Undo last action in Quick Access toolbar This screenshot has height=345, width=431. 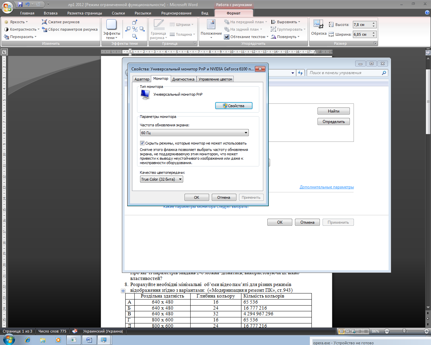28,4
